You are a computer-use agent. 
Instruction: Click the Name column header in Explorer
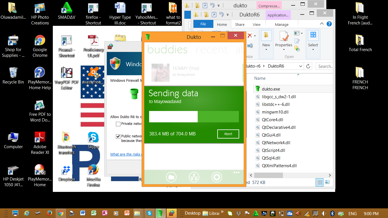point(260,78)
